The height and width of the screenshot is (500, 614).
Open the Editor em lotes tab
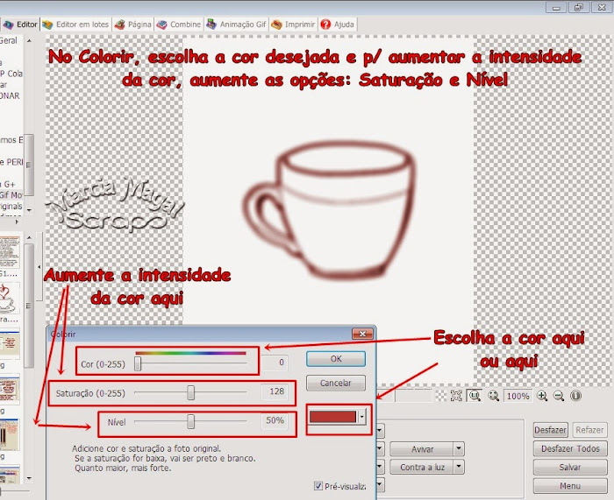(75, 25)
